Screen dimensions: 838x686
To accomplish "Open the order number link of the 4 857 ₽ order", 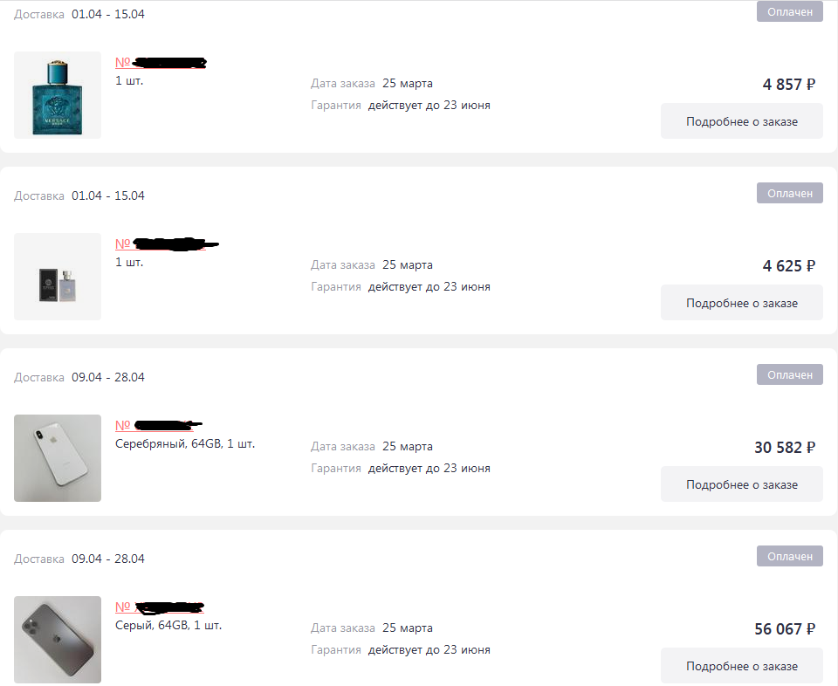I will coord(161,63).
